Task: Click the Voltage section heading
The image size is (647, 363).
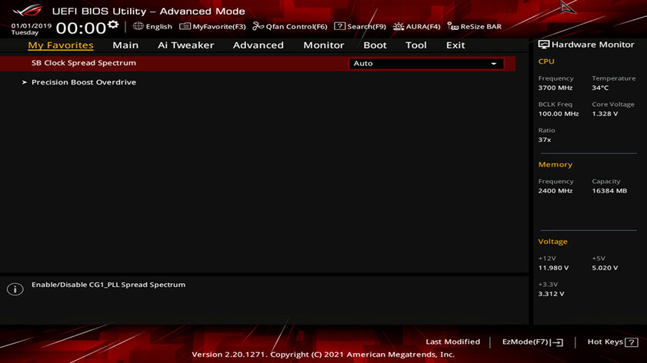Action: click(552, 242)
